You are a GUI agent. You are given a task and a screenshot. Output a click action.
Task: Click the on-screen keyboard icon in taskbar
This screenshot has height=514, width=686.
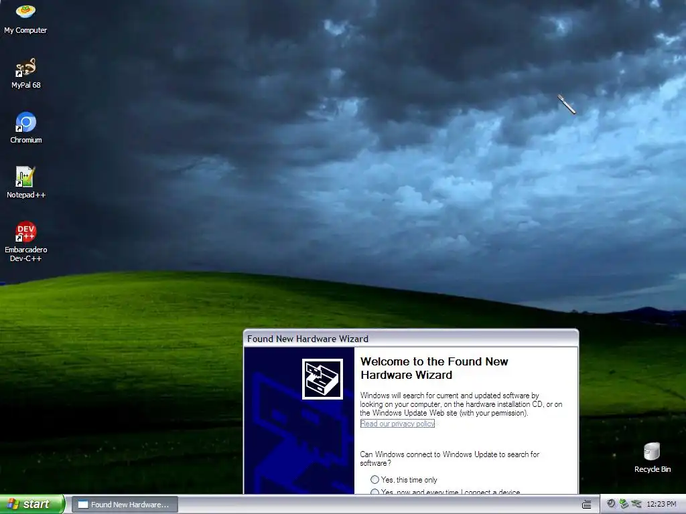tap(587, 505)
